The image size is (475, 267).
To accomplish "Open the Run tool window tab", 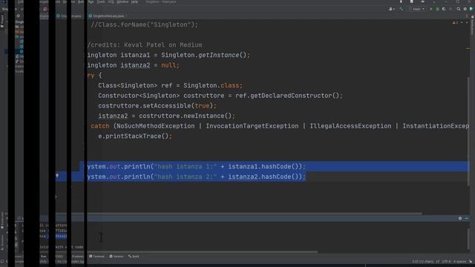I will click(x=44, y=257).
